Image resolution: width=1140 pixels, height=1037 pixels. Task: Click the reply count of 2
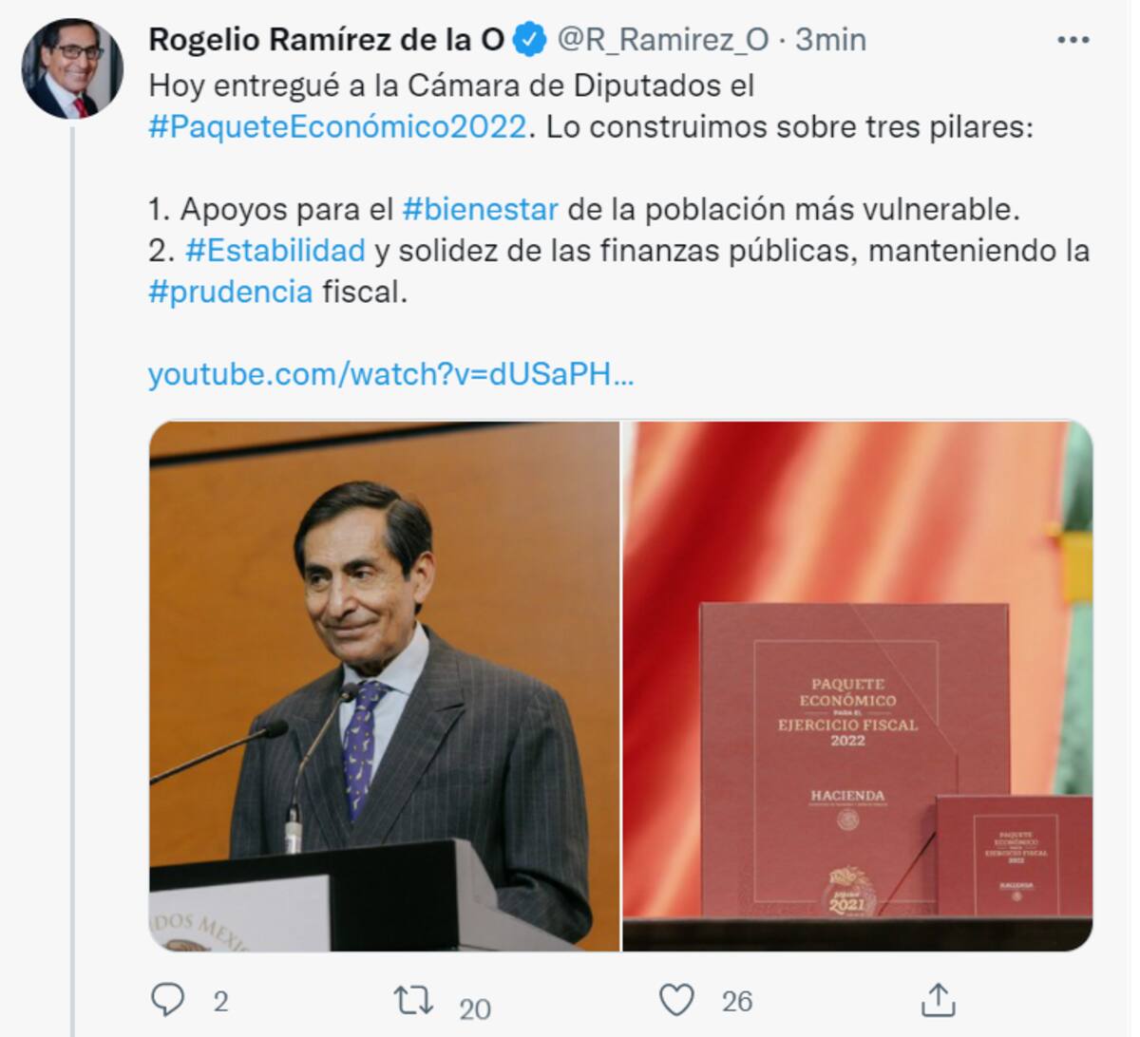221,1001
